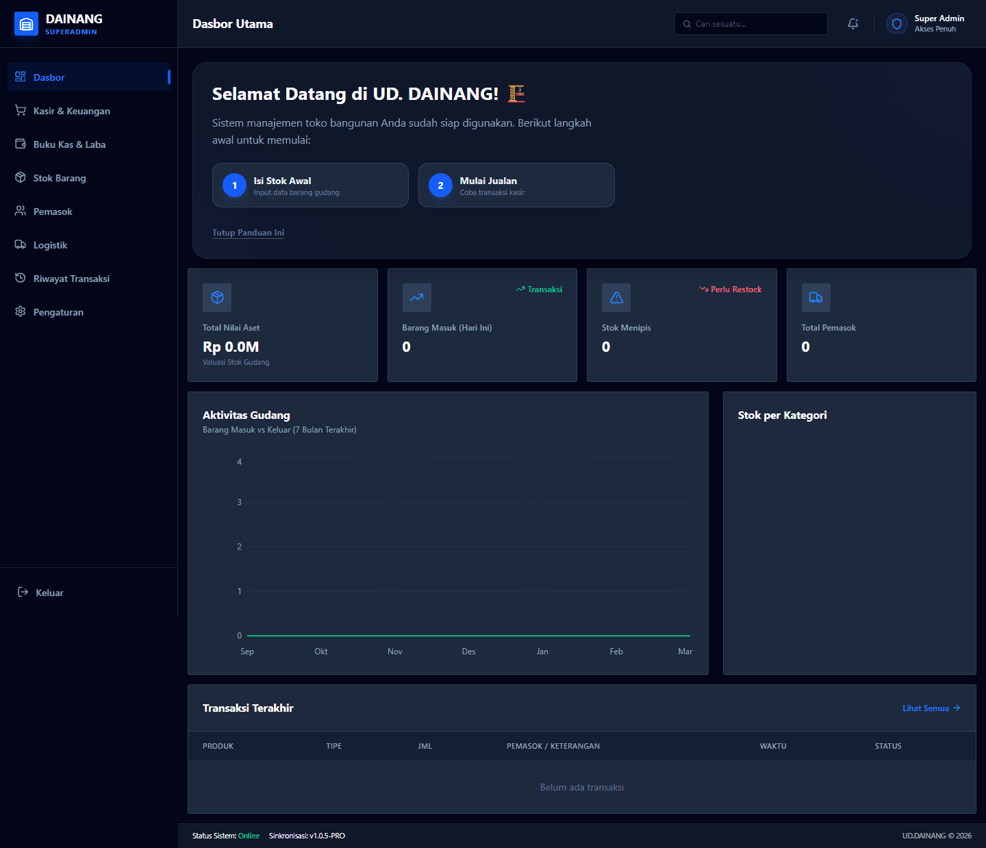This screenshot has height=848, width=986.
Task: Click the green line in Aktivitas Gudang chart
Action: click(468, 636)
